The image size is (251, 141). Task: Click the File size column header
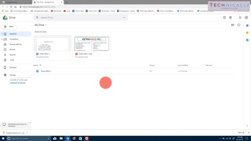209,65
